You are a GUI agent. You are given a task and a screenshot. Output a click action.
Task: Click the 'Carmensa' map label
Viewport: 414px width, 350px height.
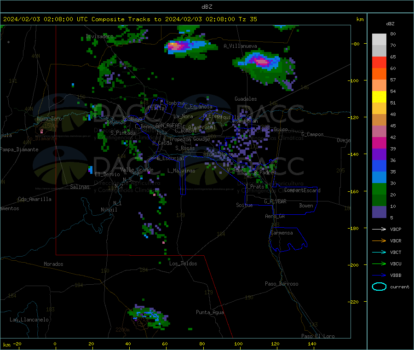click(282, 233)
